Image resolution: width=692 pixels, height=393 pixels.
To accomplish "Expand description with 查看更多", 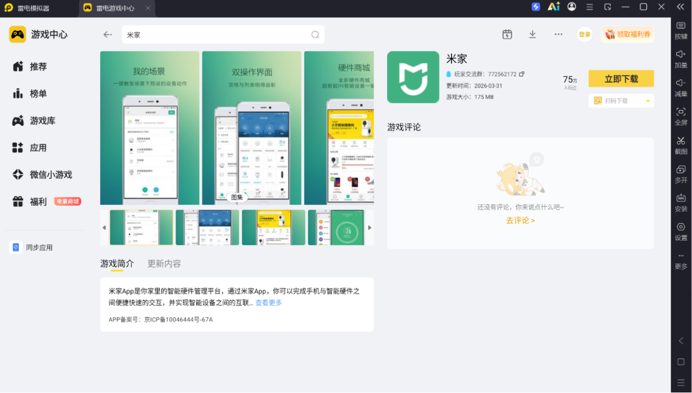I will (269, 303).
